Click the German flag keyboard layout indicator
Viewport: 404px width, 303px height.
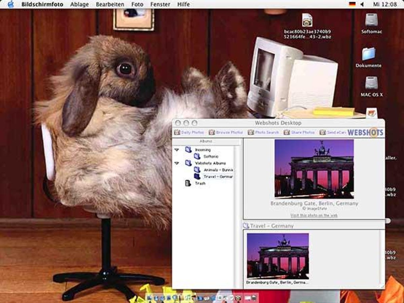click(353, 4)
